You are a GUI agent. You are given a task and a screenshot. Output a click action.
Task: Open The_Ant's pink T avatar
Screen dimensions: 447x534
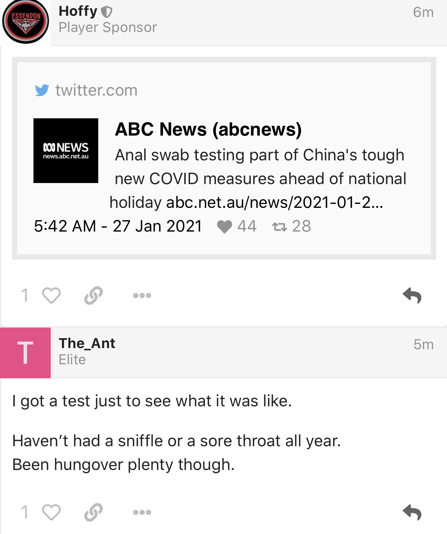point(25,353)
